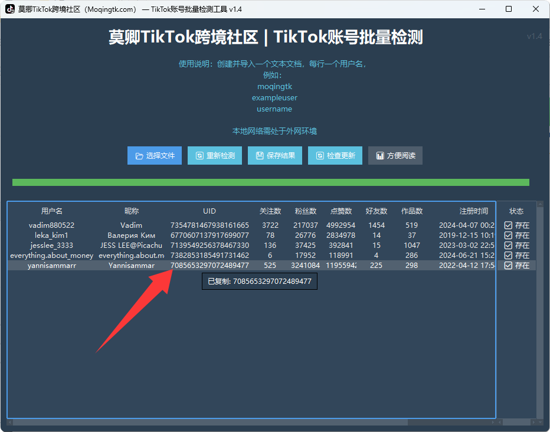Maximize the application window
The width and height of the screenshot is (550, 432).
(509, 9)
